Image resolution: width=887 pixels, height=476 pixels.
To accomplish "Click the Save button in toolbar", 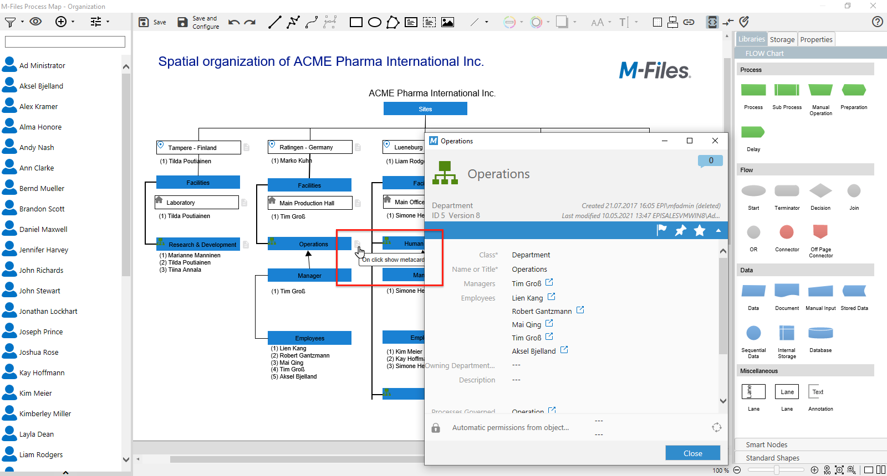I will (x=152, y=22).
